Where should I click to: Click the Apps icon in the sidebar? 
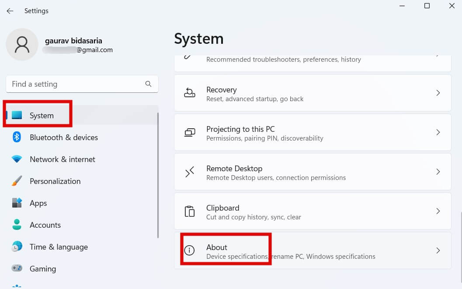17,203
